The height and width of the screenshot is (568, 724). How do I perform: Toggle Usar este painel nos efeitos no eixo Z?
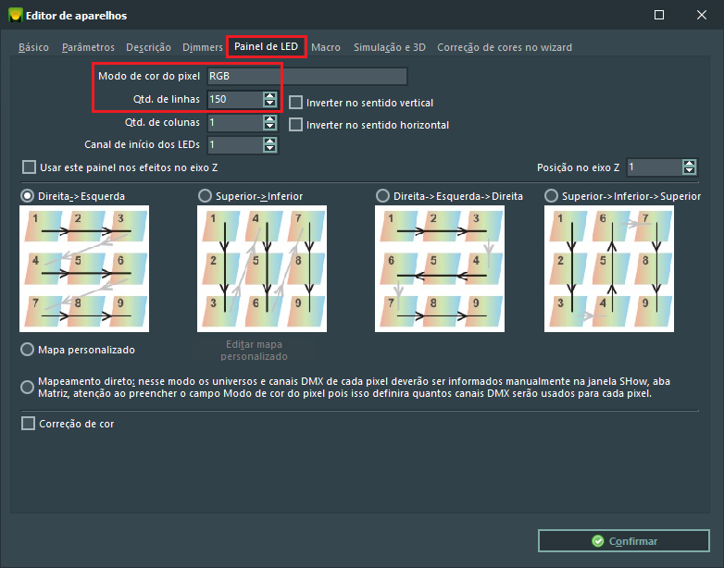pos(29,167)
